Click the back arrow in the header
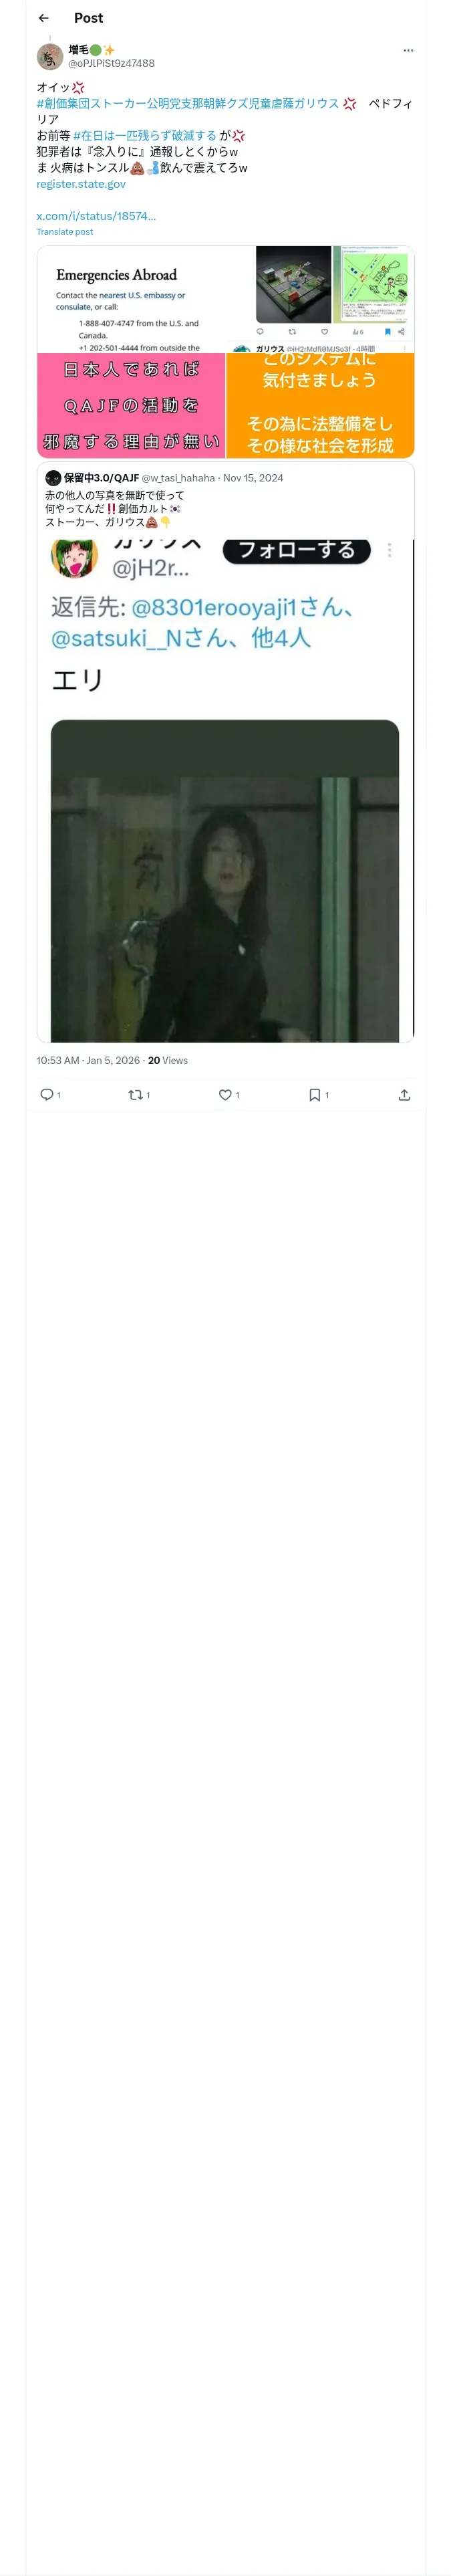Image resolution: width=451 pixels, height=2576 pixels. [43, 18]
